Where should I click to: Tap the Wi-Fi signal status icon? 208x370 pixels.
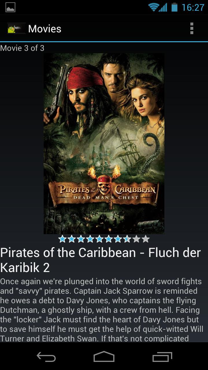coord(154,7)
